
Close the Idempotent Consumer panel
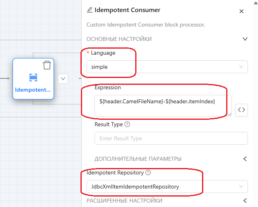click(241, 11)
